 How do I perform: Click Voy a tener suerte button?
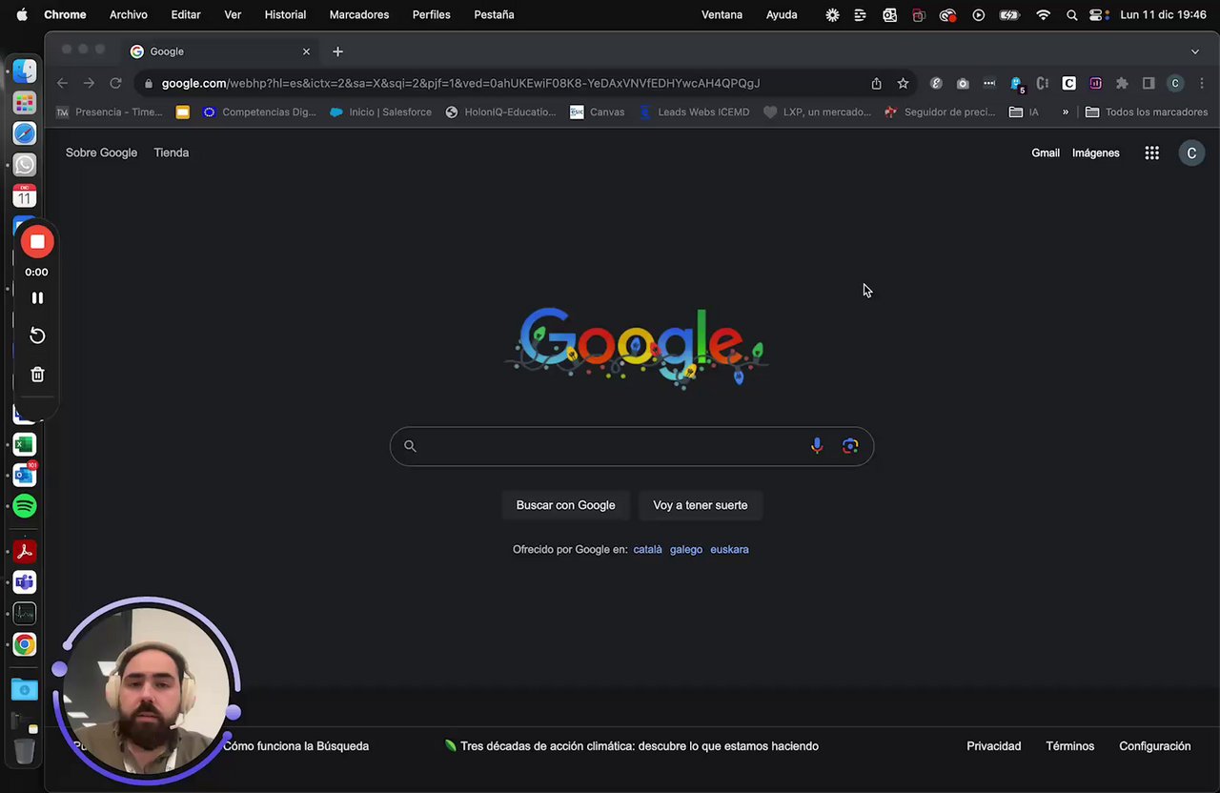701,505
